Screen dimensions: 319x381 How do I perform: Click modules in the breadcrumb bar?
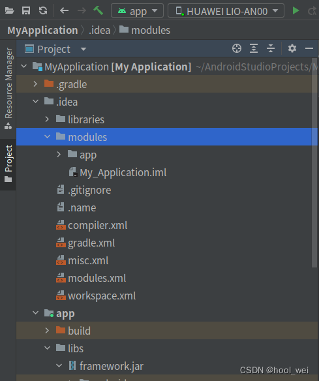(151, 31)
